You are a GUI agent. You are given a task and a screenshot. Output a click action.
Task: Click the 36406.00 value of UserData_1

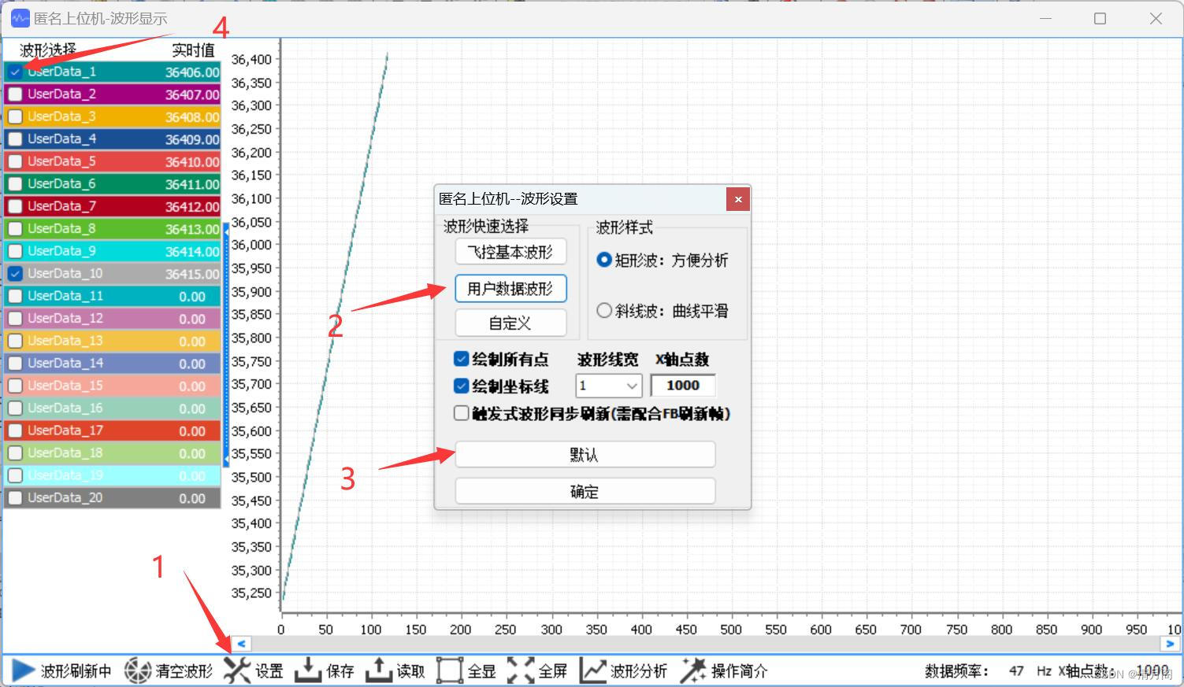coord(192,72)
